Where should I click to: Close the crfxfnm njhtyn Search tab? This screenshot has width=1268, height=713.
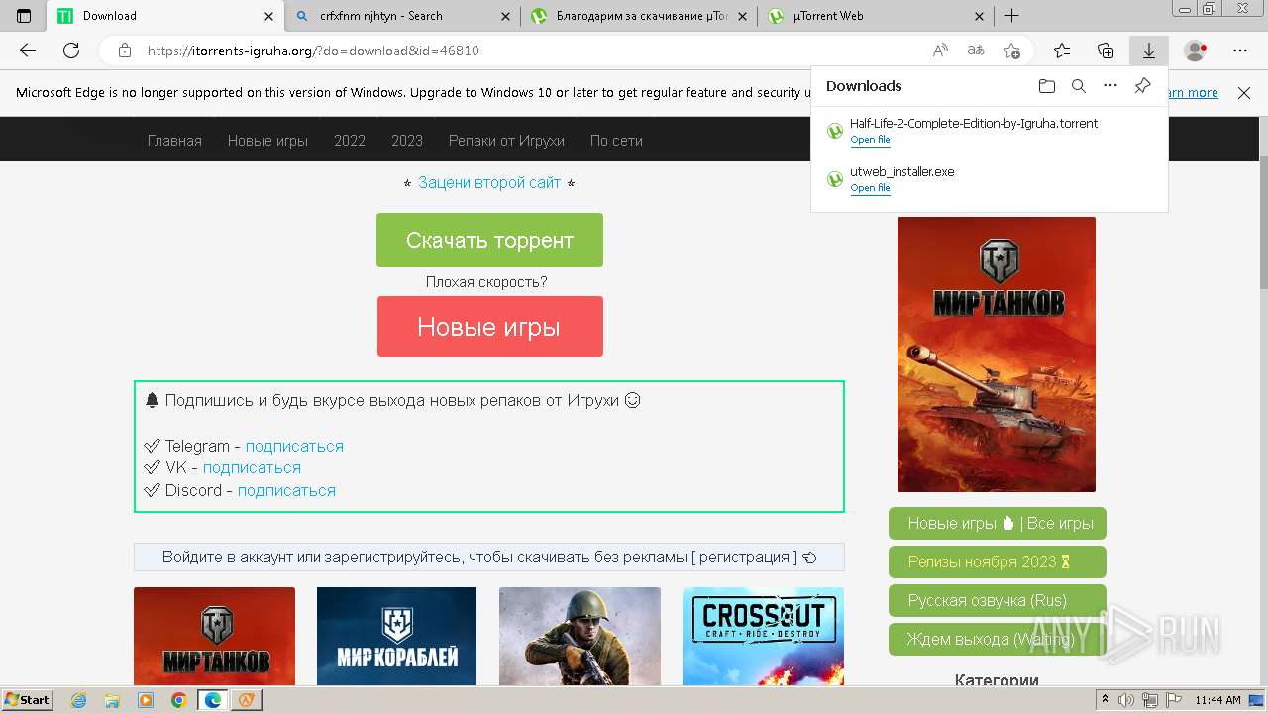pyautogui.click(x=505, y=16)
